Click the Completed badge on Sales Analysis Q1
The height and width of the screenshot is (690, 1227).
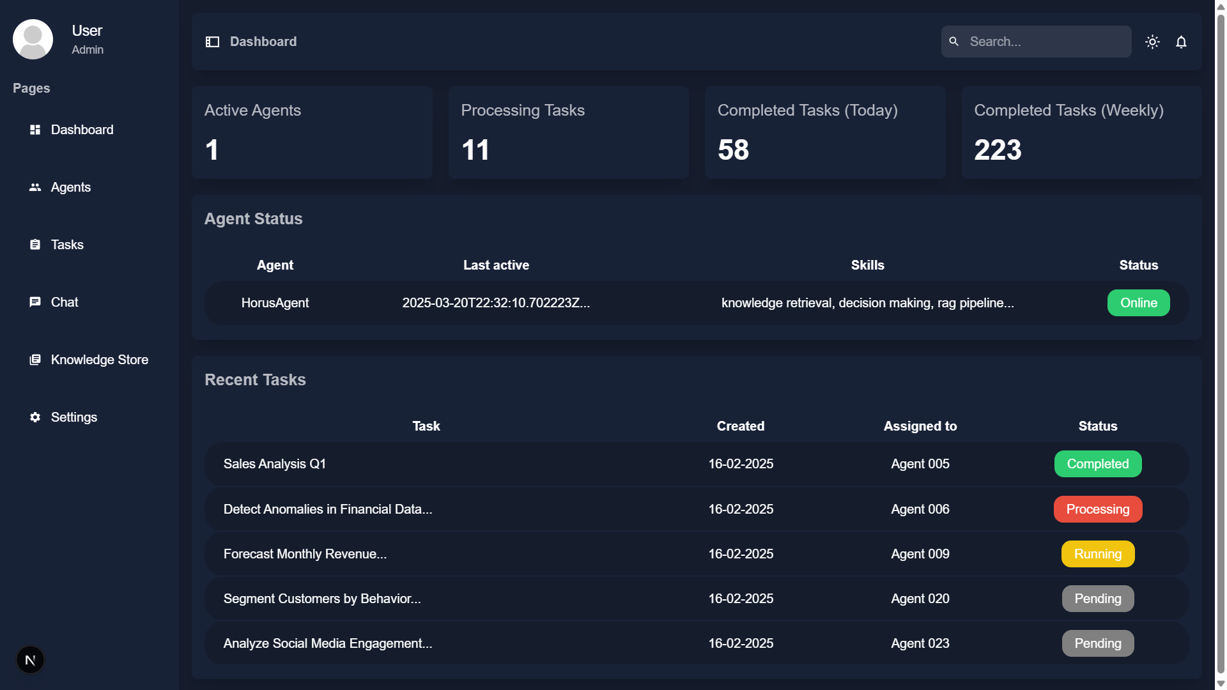1097,464
